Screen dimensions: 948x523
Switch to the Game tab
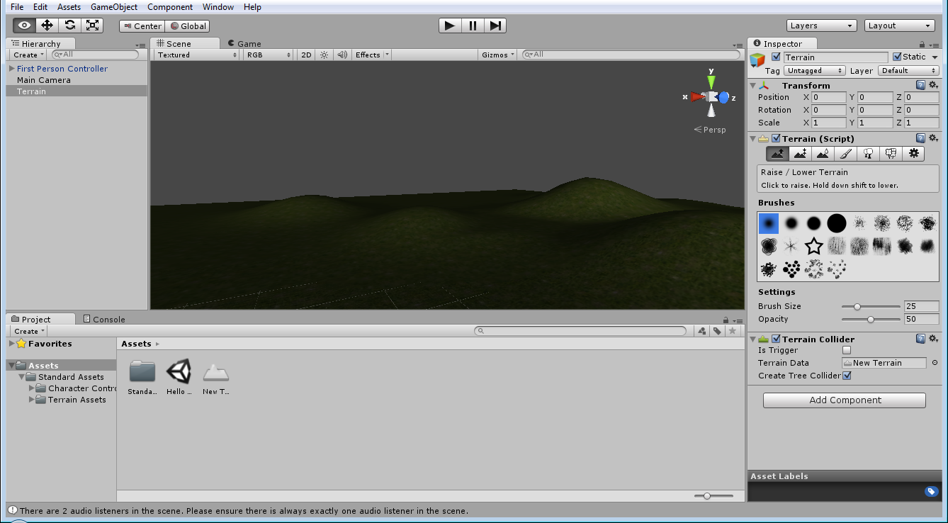click(x=244, y=43)
